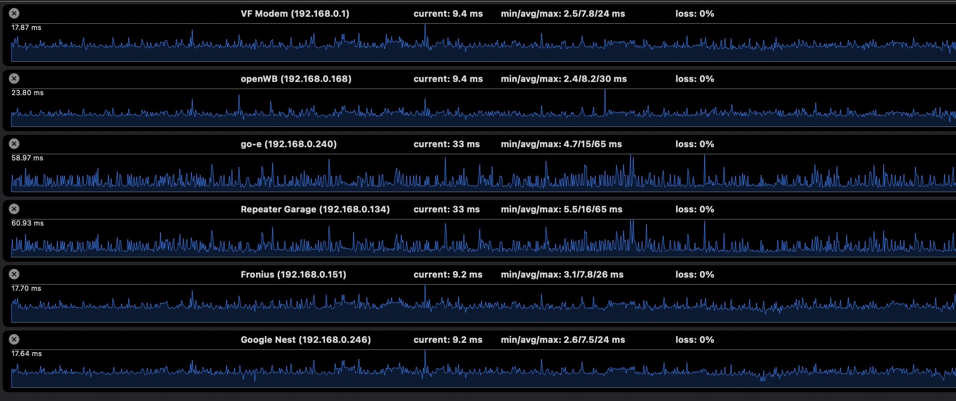This screenshot has width=956, height=401.
Task: Click Fronius current latency 9.2 ms
Action: coord(448,275)
